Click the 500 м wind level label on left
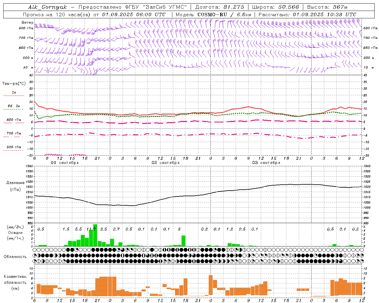 click(x=28, y=58)
